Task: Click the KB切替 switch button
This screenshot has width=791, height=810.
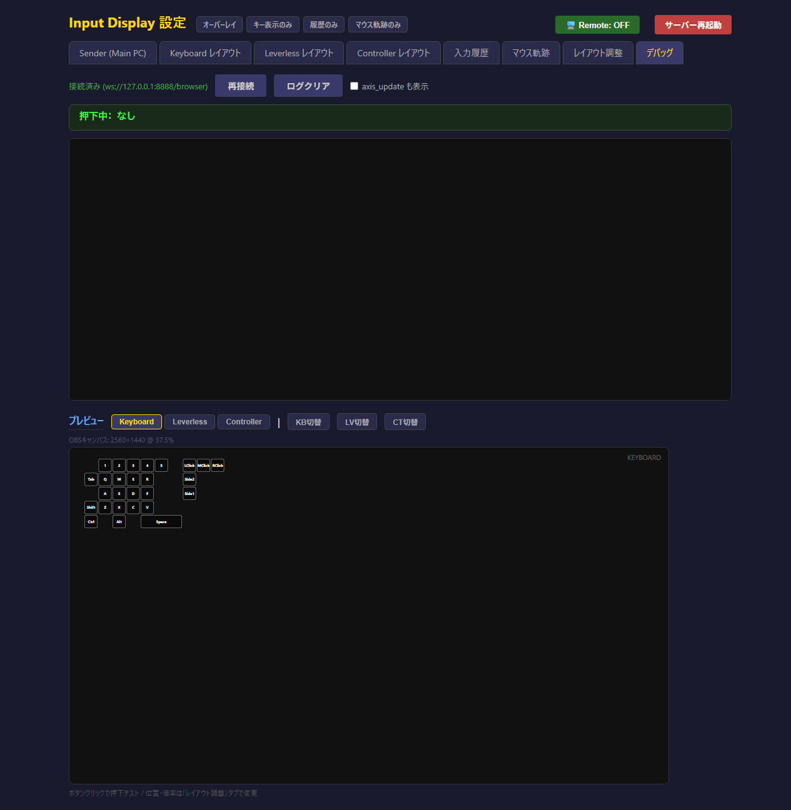Action: pos(308,422)
